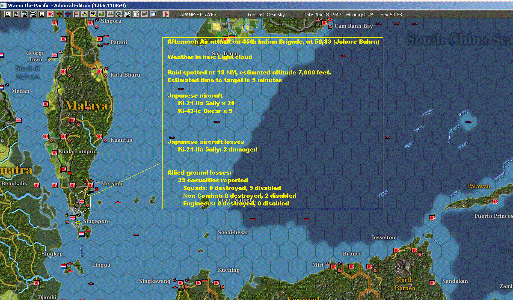This screenshot has width=513, height=300.
Task: Click the Ki-21-IIa Sally x 20 line
Action: pos(206,103)
